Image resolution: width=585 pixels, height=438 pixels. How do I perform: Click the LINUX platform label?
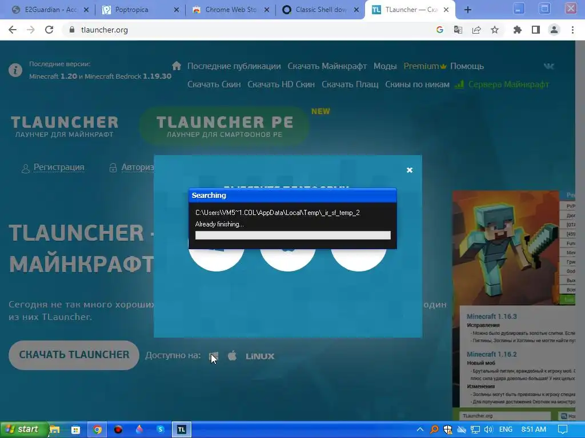pyautogui.click(x=260, y=356)
